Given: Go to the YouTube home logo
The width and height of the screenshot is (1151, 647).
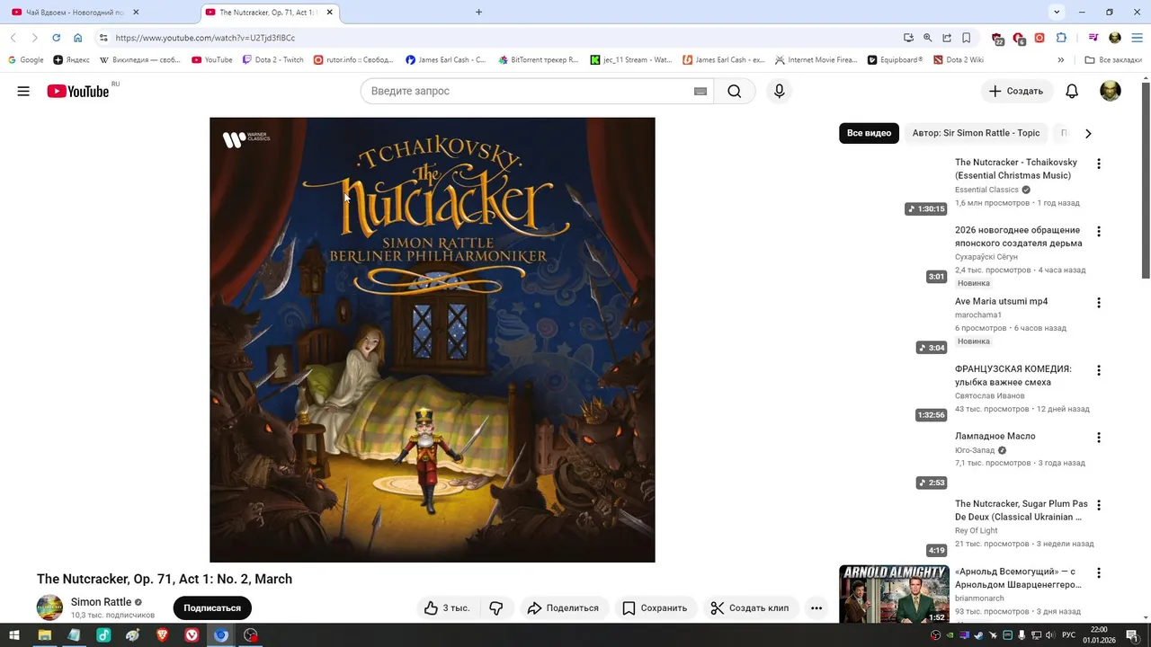Looking at the screenshot, I should pos(78,91).
